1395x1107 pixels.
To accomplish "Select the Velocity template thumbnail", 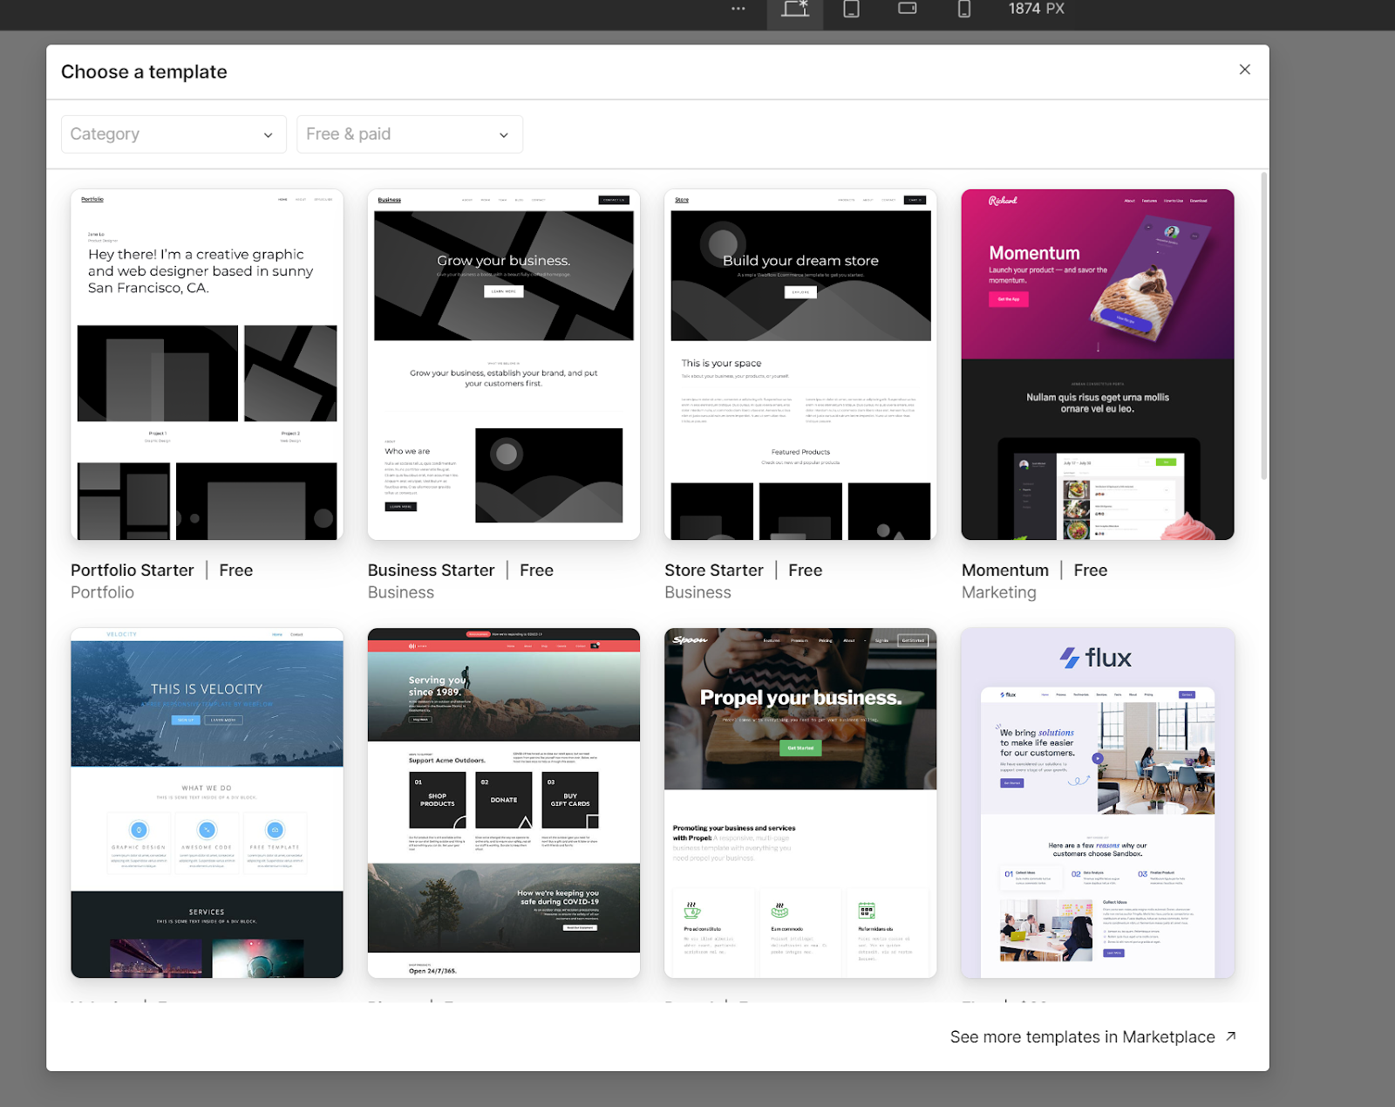I will tap(207, 803).
